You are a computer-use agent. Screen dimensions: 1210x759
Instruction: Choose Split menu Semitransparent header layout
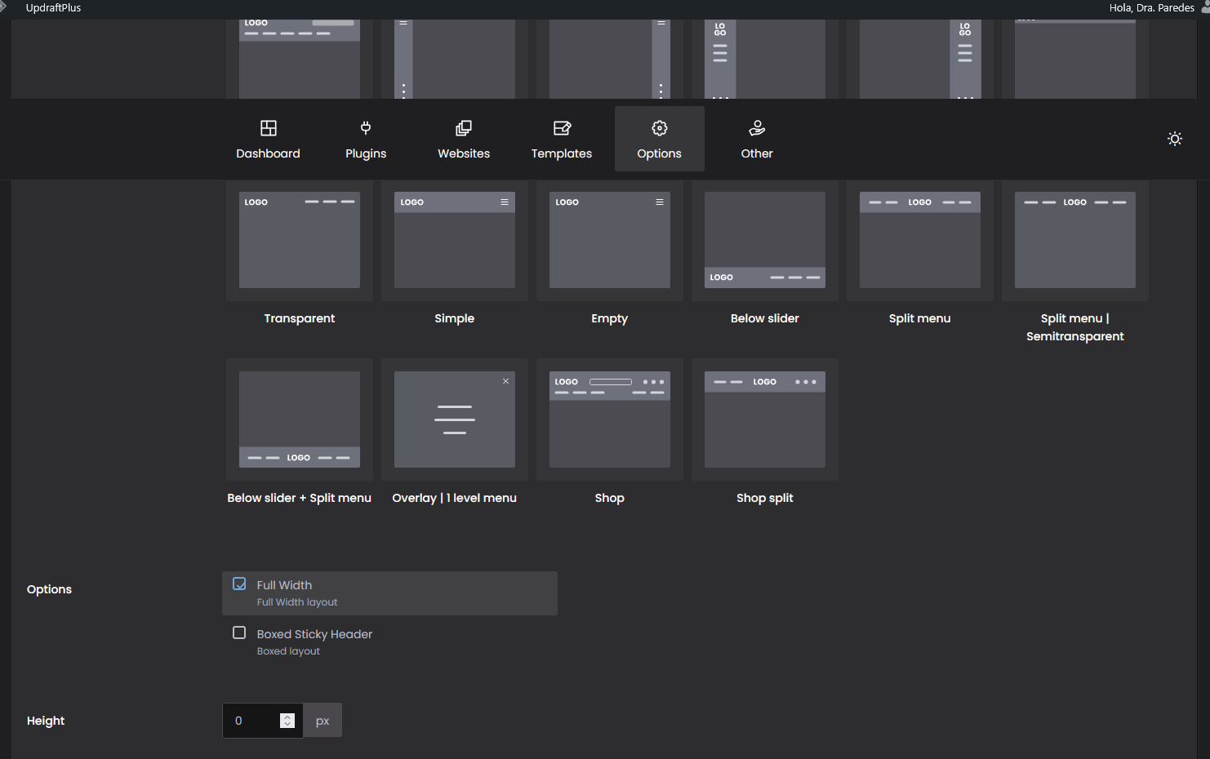click(1075, 241)
